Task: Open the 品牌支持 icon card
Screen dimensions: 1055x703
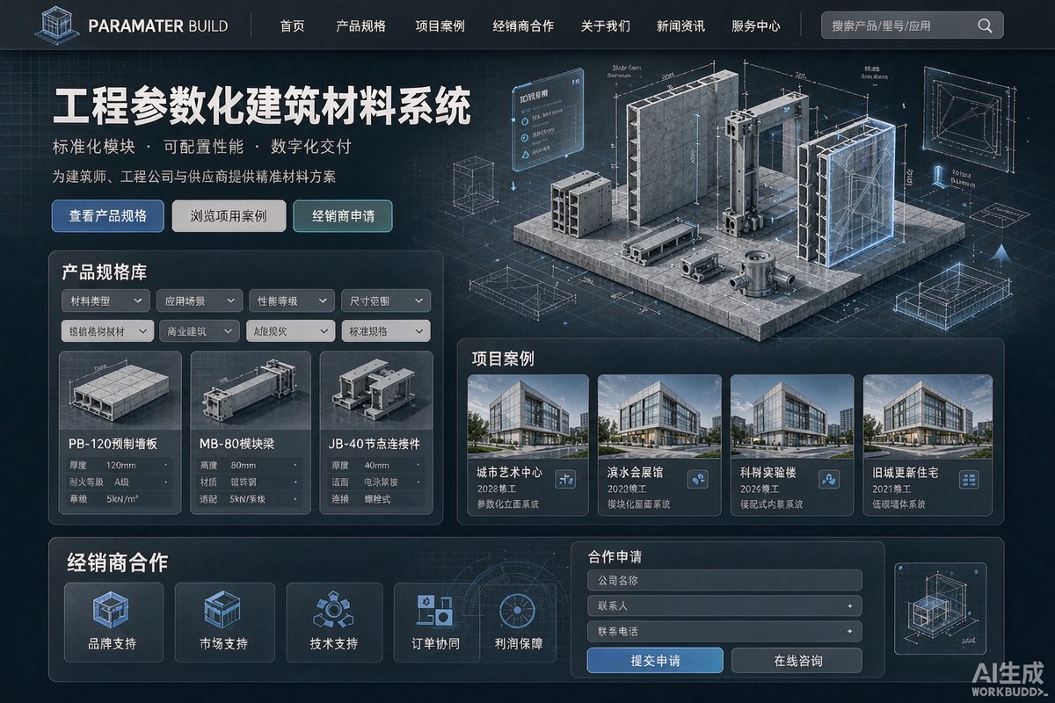Action: coord(113,621)
